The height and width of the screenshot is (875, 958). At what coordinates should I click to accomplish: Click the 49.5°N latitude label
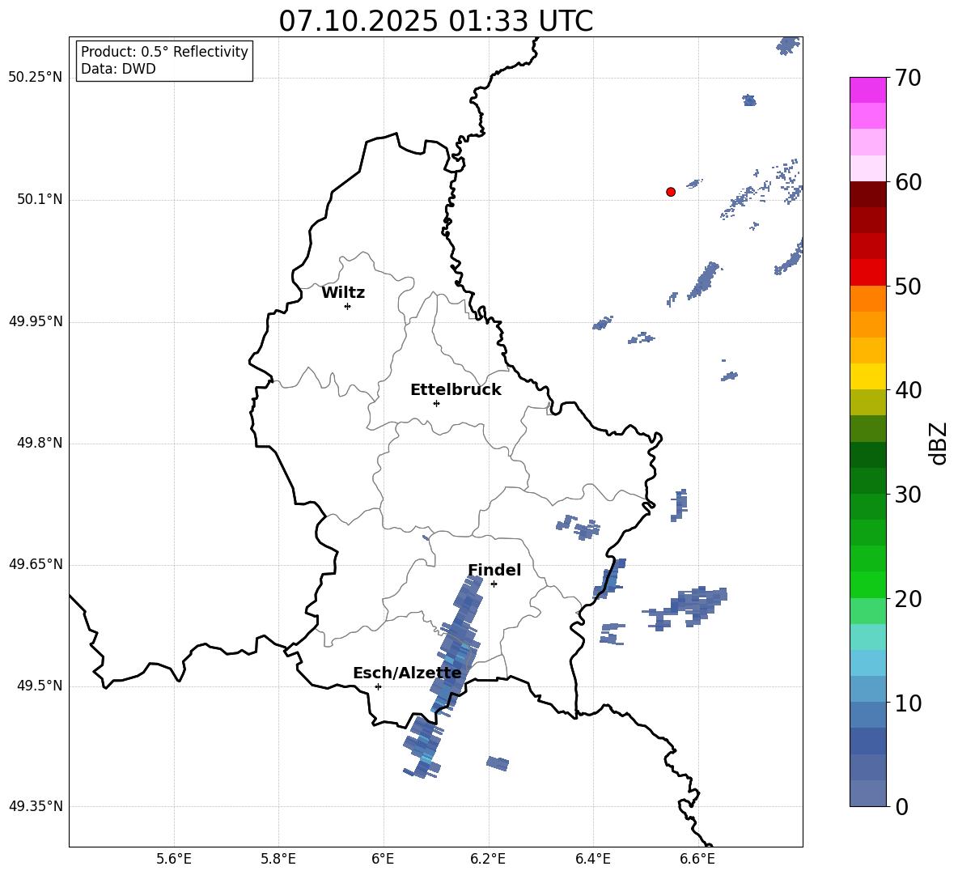pyautogui.click(x=40, y=686)
